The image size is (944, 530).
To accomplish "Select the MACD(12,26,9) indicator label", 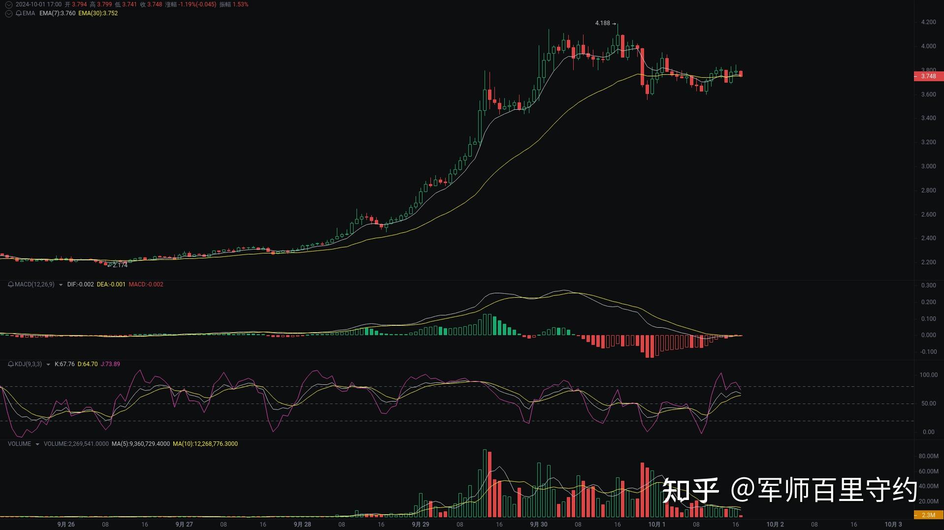I will coord(34,284).
